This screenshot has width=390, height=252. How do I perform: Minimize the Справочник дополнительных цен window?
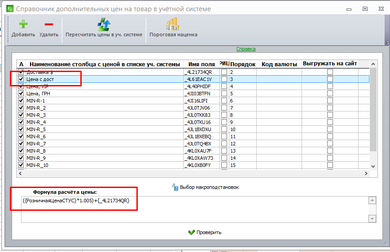[x=349, y=9]
